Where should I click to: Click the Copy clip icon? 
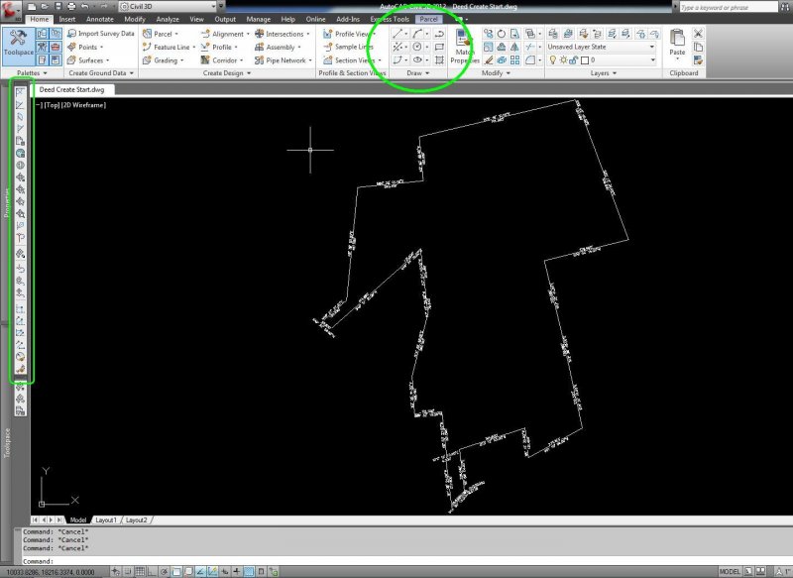pos(698,47)
